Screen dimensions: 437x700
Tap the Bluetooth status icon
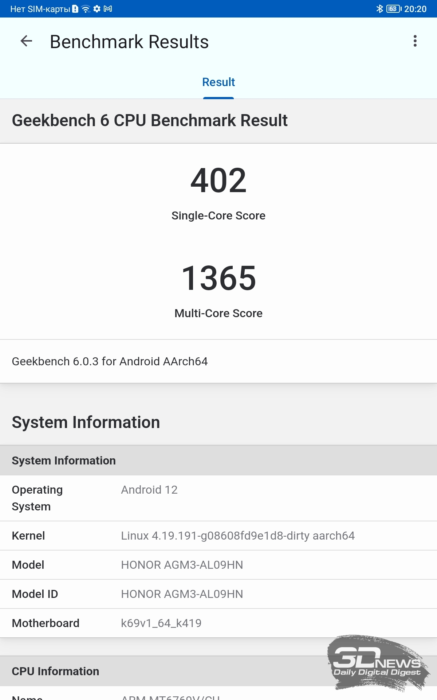pyautogui.click(x=379, y=9)
